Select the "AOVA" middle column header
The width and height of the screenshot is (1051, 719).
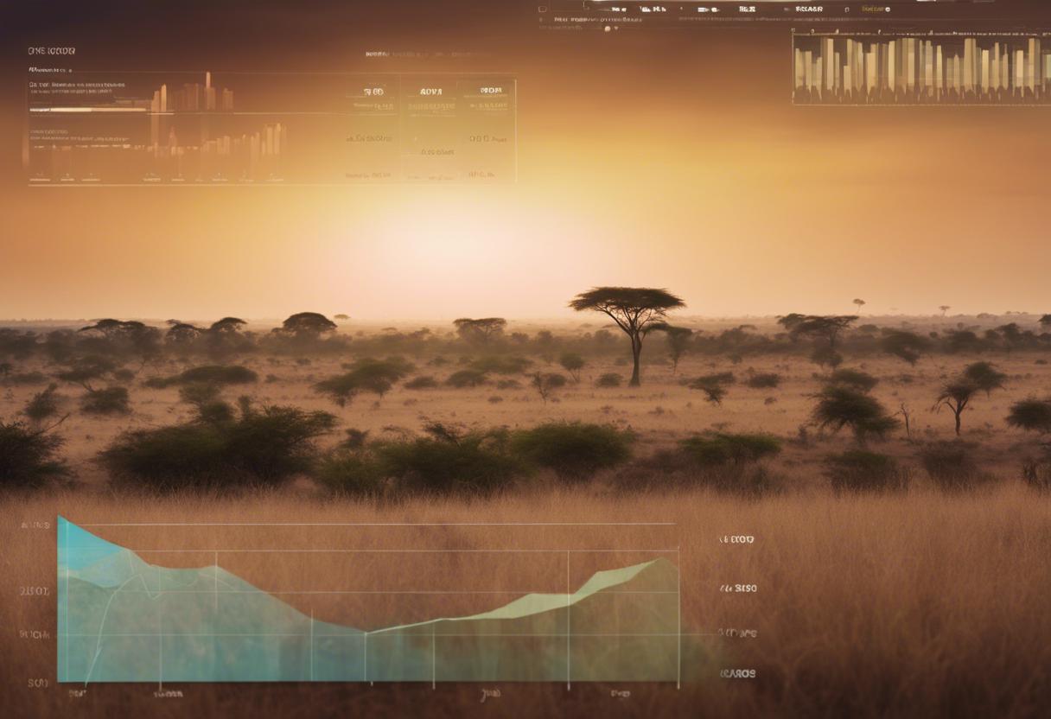[430, 92]
